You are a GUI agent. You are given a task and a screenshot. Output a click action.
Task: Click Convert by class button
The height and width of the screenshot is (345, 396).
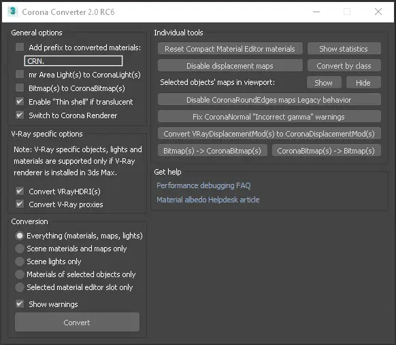(x=344, y=65)
